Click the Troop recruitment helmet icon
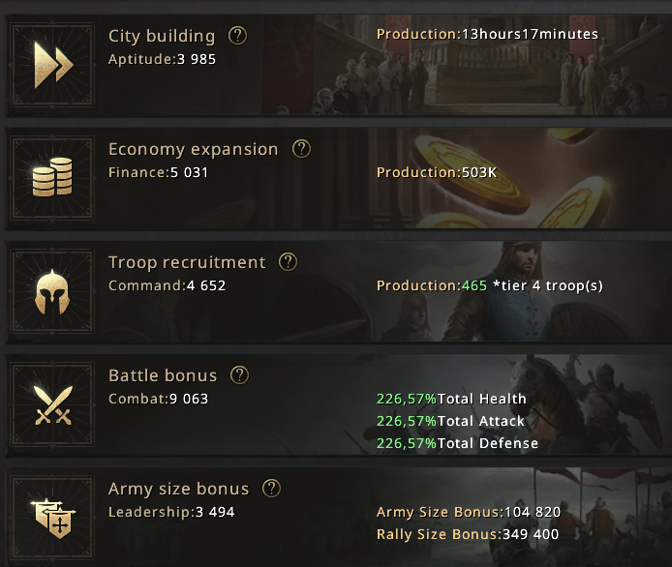This screenshot has width=672, height=567. 52,291
